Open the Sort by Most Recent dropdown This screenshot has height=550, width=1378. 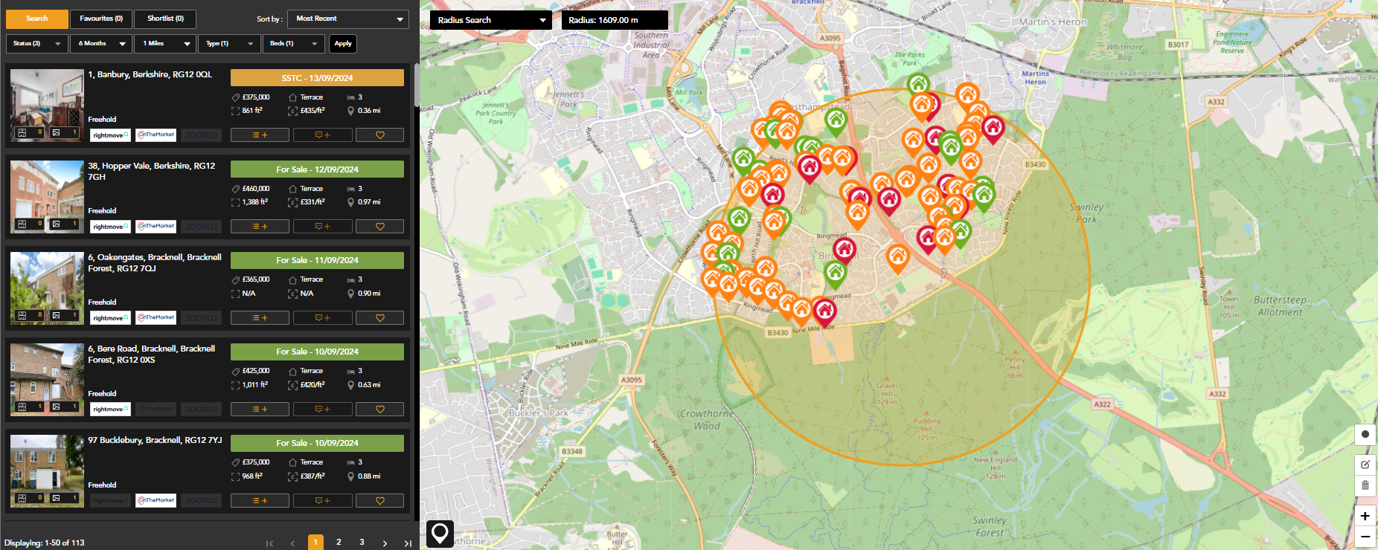tap(348, 19)
